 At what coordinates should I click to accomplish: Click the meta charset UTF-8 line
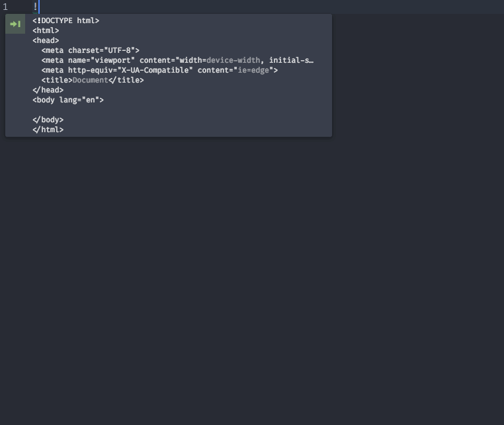pos(91,50)
